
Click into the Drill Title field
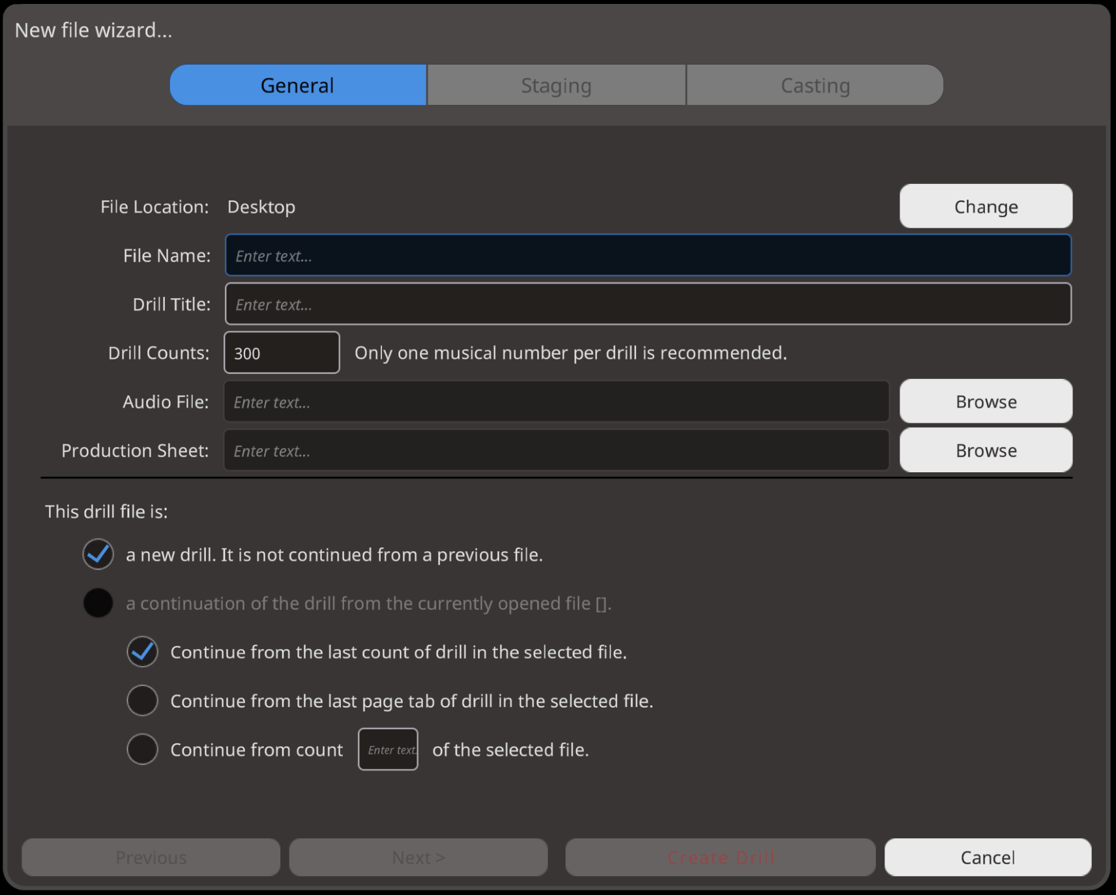[x=647, y=304]
